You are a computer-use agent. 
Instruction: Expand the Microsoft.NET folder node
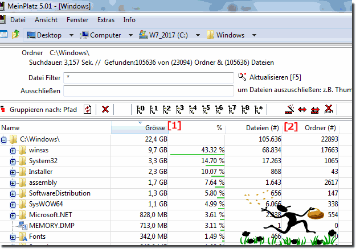tap(13, 215)
